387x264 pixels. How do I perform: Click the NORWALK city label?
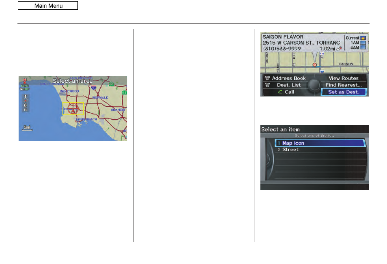pyautogui.click(x=100, y=97)
